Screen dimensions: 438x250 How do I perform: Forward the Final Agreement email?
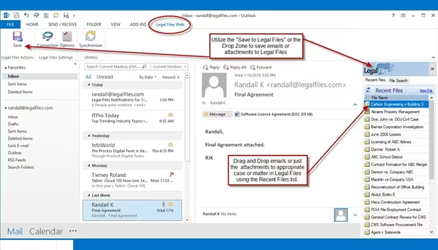coord(261,67)
